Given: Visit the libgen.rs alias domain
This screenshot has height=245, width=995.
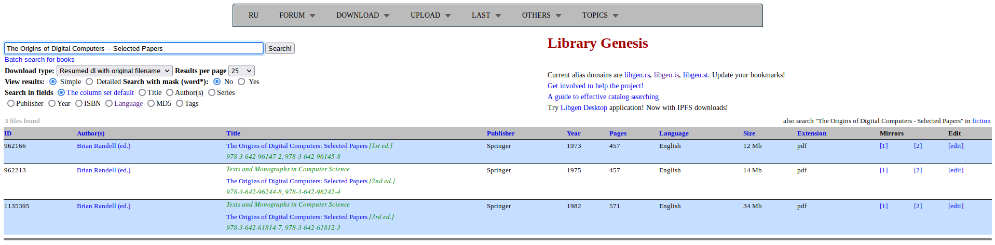Looking at the screenshot, I should point(637,75).
